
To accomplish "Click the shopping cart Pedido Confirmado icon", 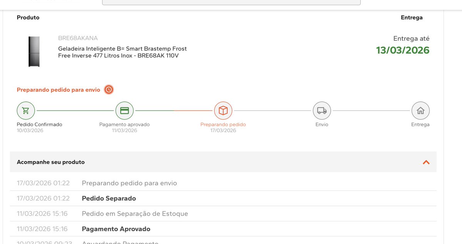I will click(26, 111).
